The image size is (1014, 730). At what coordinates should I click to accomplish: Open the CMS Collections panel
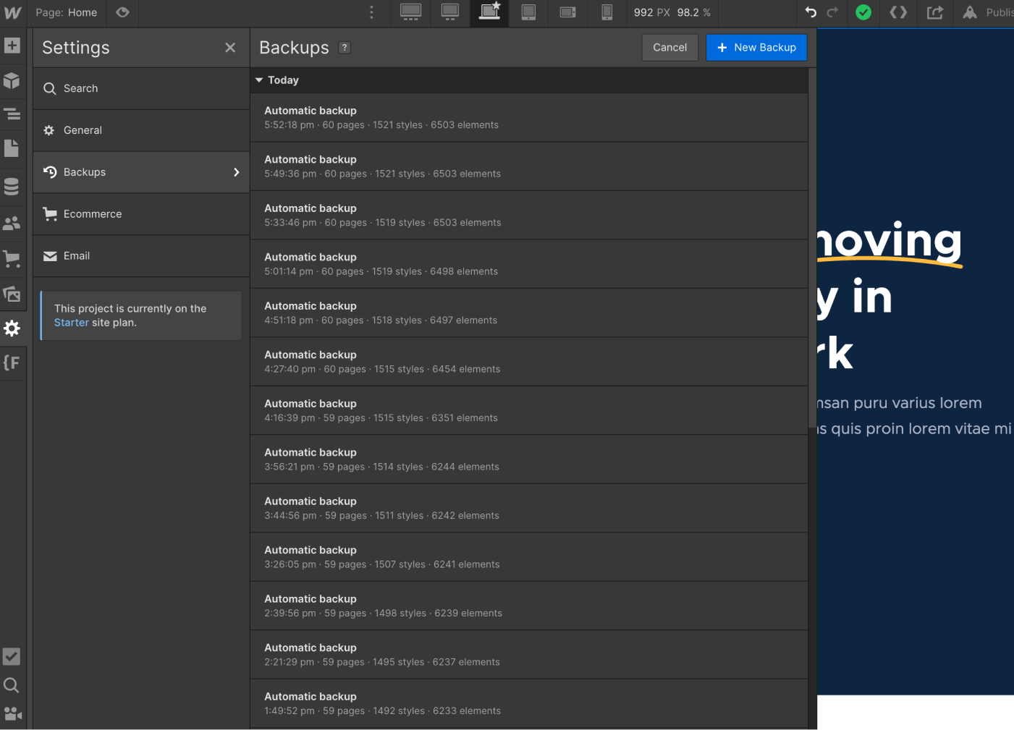tap(12, 186)
